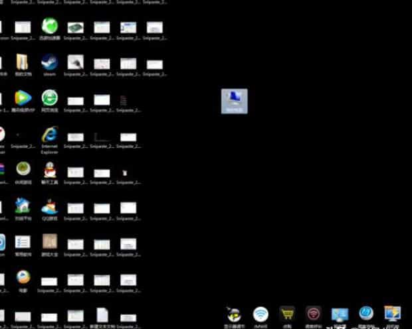
Task: Click the highlighted computer icon in the desktop center
Action: tap(235, 101)
